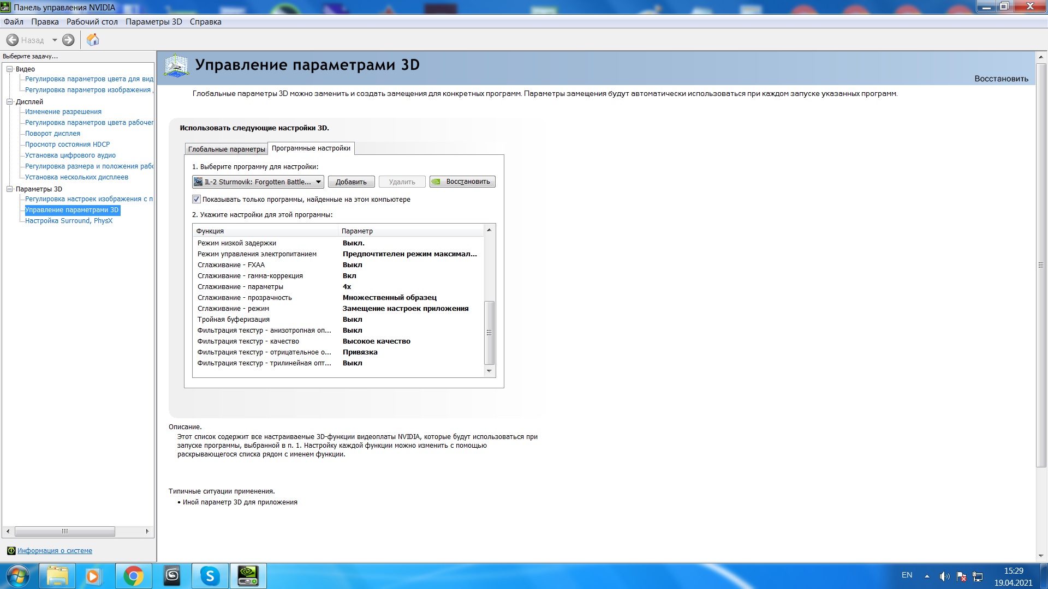The width and height of the screenshot is (1048, 589).
Task: Click the volume speaker tray icon
Action: [944, 576]
